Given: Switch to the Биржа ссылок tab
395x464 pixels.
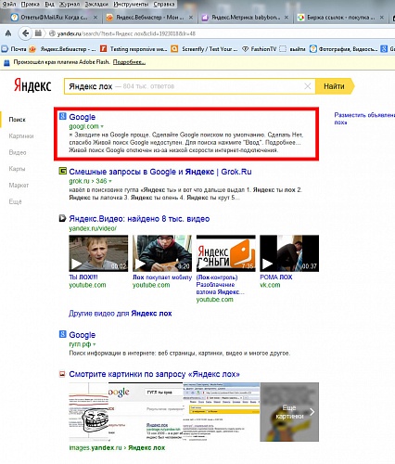Looking at the screenshot, I should click(337, 18).
